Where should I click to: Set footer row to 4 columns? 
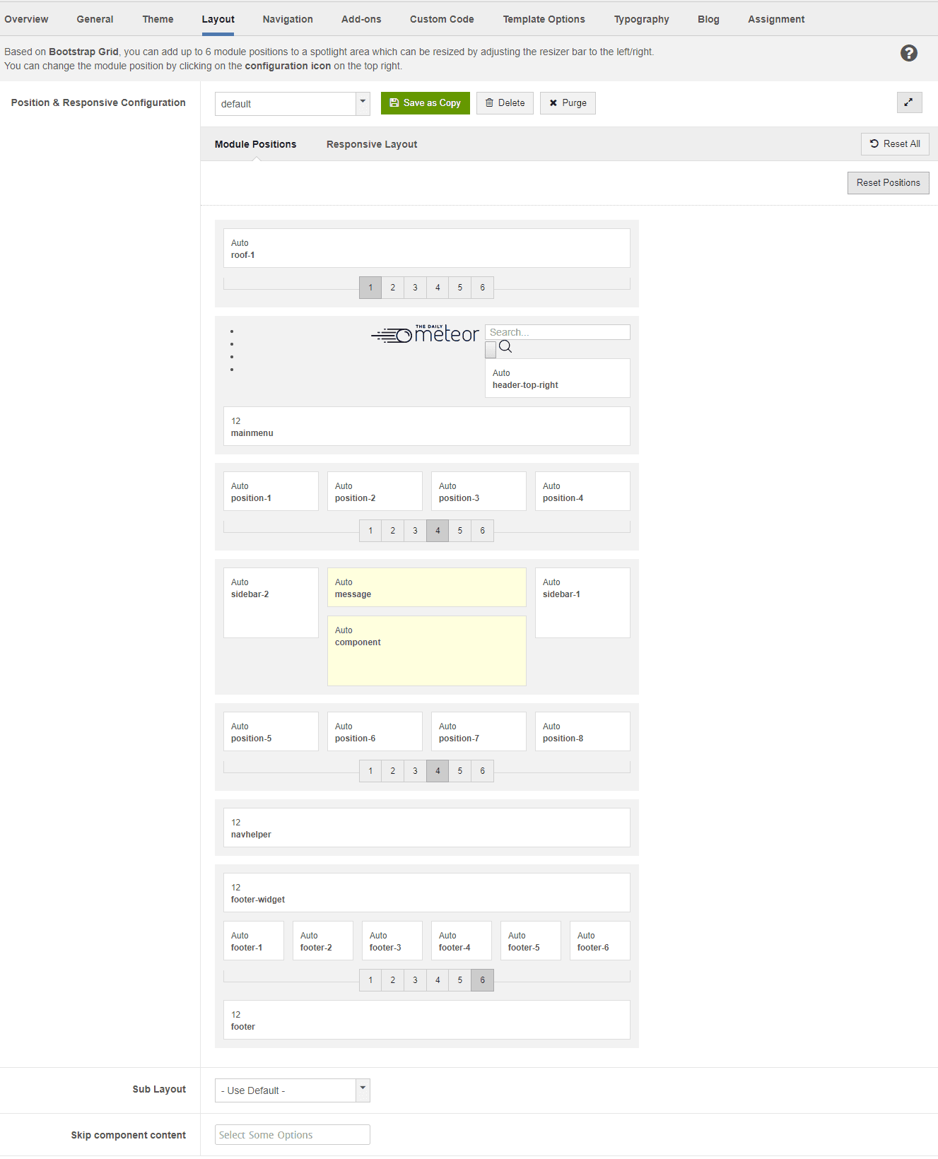(438, 980)
